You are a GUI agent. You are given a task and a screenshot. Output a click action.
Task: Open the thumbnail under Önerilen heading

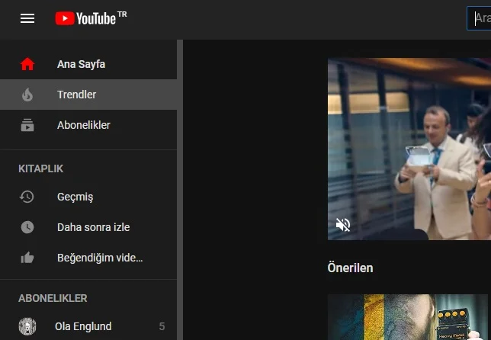[x=408, y=317]
